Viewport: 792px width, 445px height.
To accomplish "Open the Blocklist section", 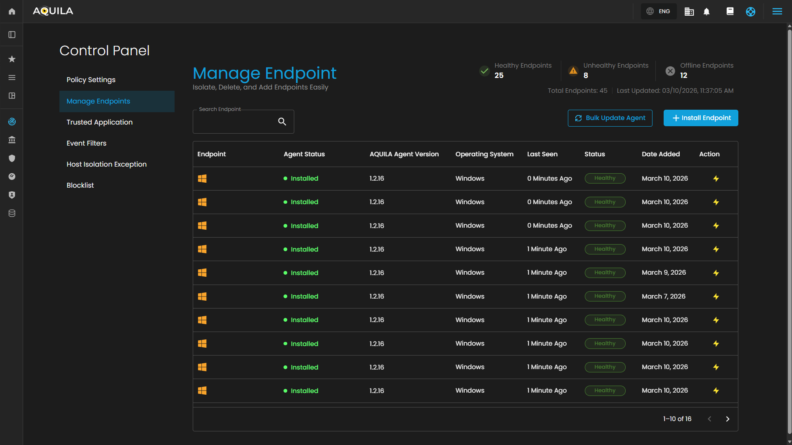I will coord(80,185).
